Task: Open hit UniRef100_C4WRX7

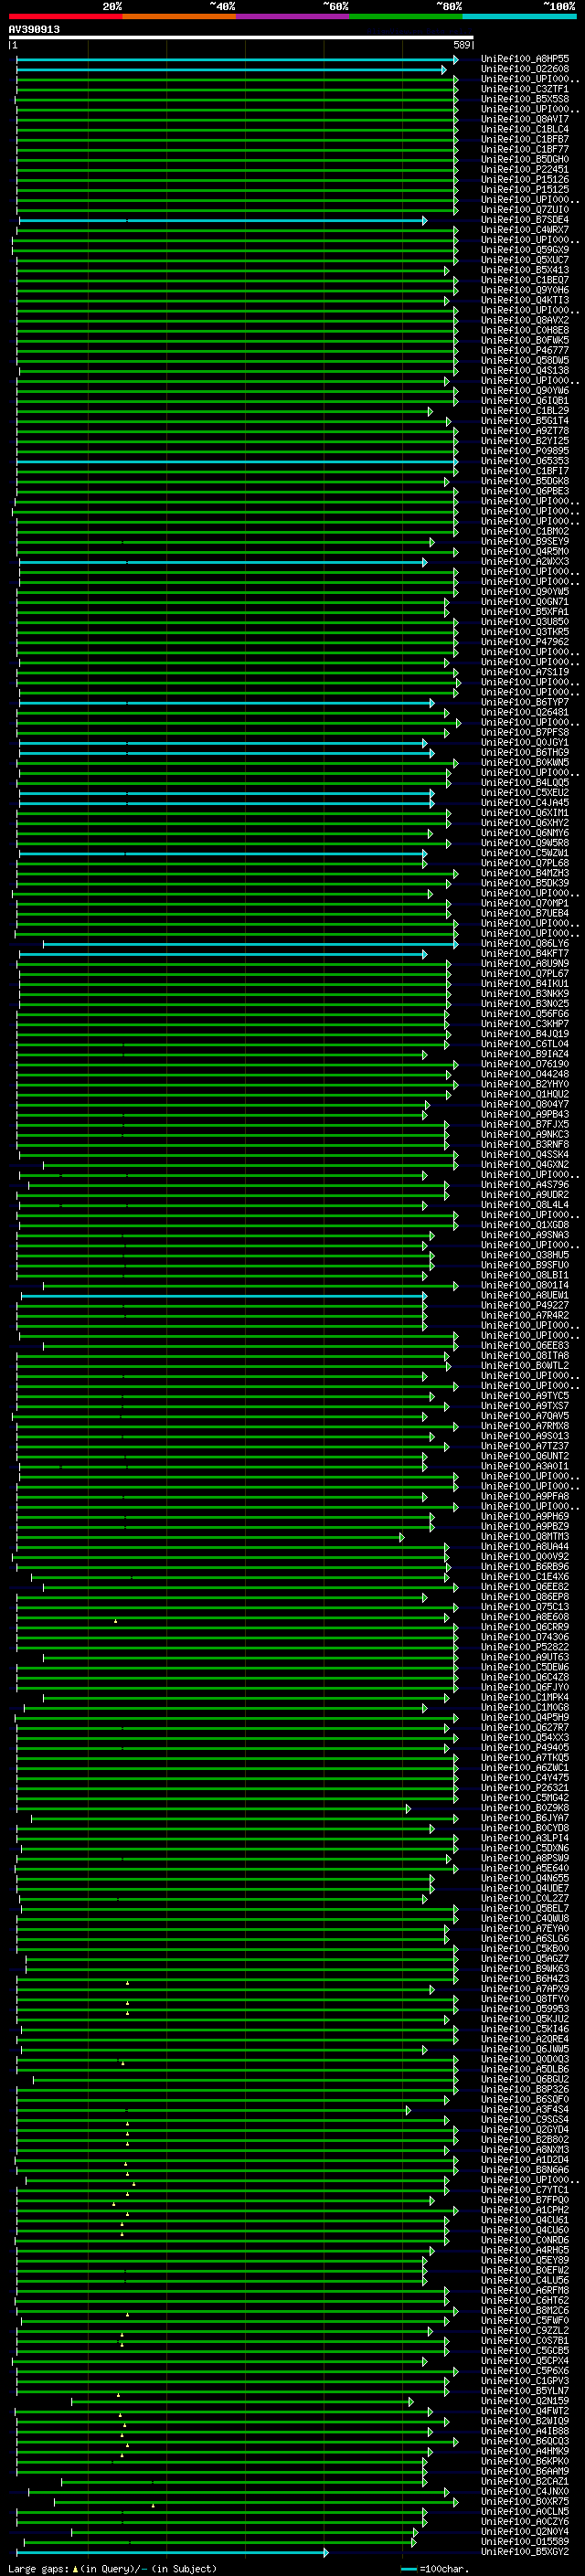Action: [525, 230]
